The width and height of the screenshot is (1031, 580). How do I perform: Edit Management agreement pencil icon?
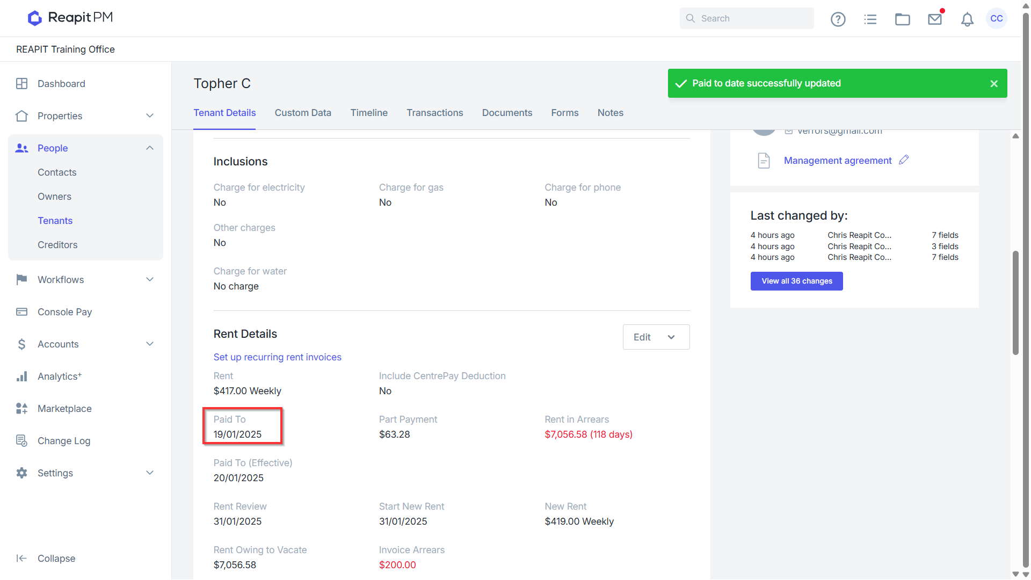904,160
